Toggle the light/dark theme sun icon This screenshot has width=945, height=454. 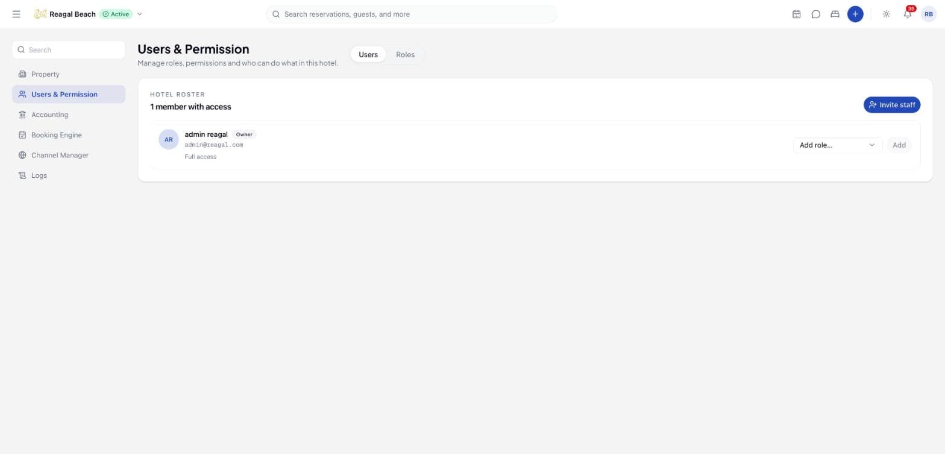(886, 14)
